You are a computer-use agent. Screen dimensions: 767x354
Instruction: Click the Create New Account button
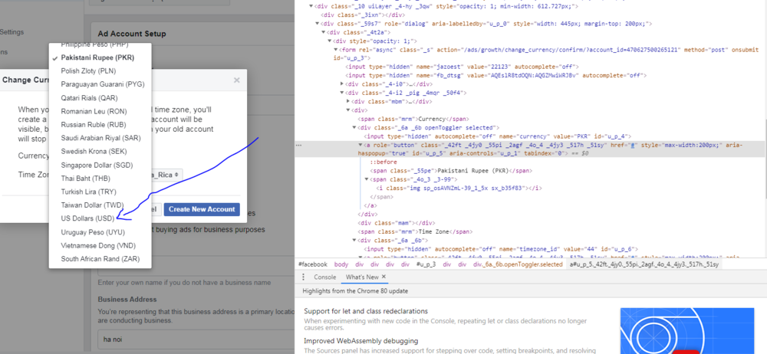(202, 209)
